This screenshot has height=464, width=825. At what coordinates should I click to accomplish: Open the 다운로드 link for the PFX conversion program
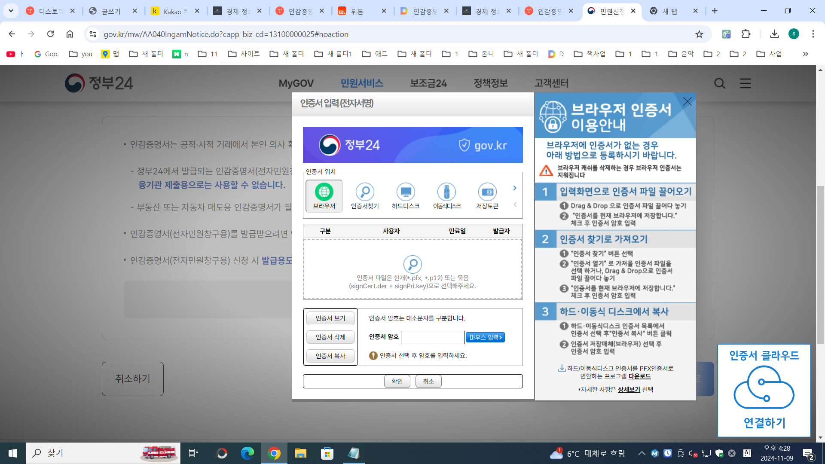pyautogui.click(x=639, y=376)
